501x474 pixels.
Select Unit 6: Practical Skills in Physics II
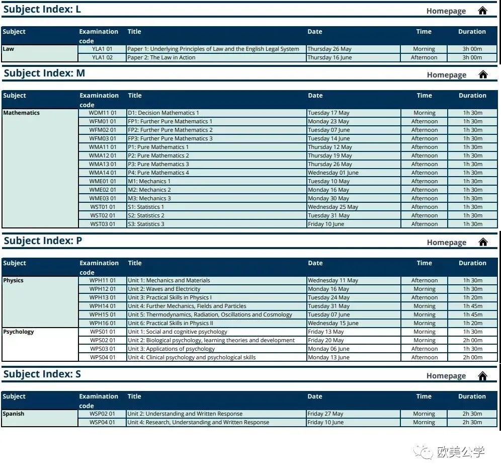point(170,323)
